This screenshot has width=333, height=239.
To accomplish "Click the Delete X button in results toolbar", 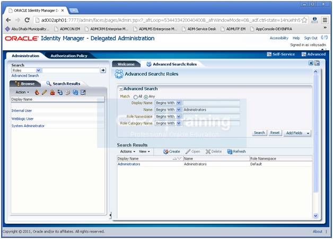I will 214,152.
